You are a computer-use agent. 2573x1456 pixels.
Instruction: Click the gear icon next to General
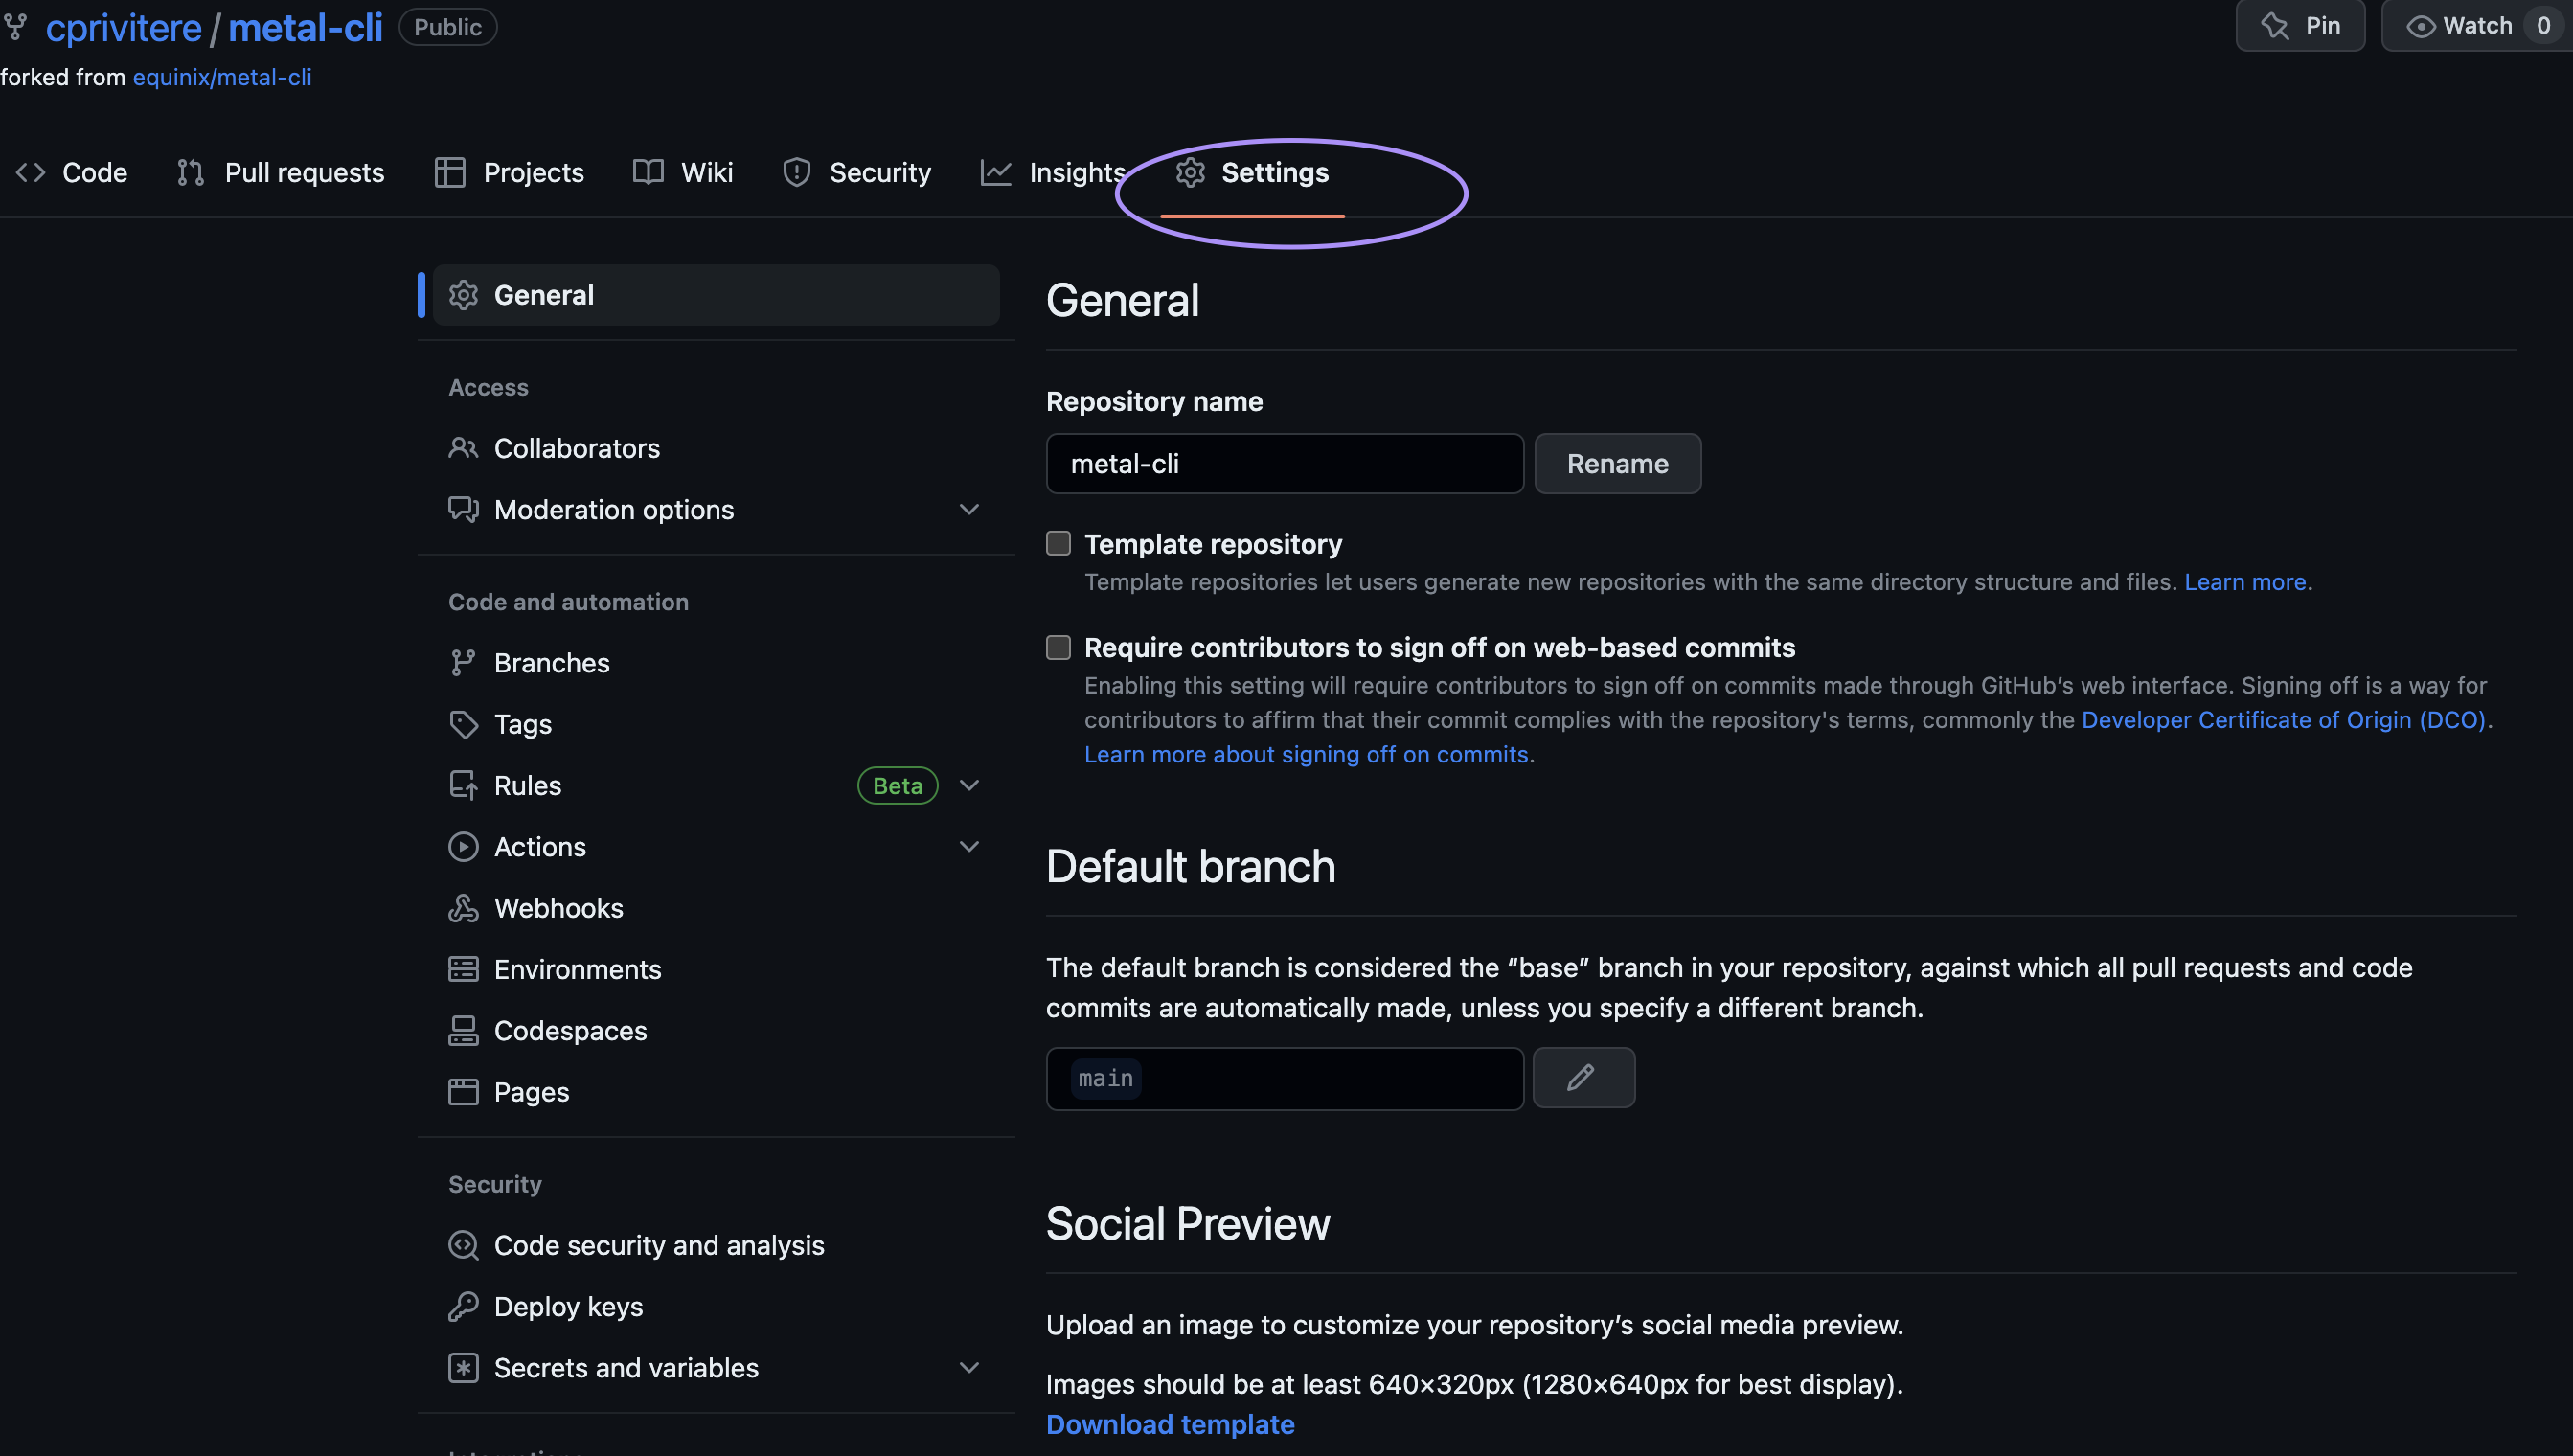point(463,295)
